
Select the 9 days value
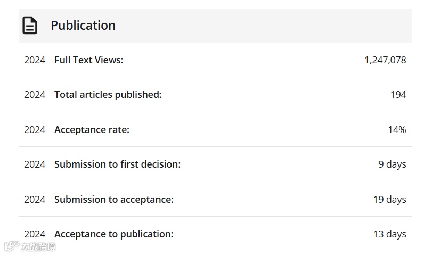click(x=392, y=164)
